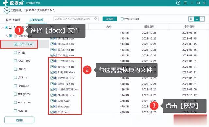Screen dimensions: 209x127
Task: Switch to 按路径查看 tab
Action: (13, 20)
